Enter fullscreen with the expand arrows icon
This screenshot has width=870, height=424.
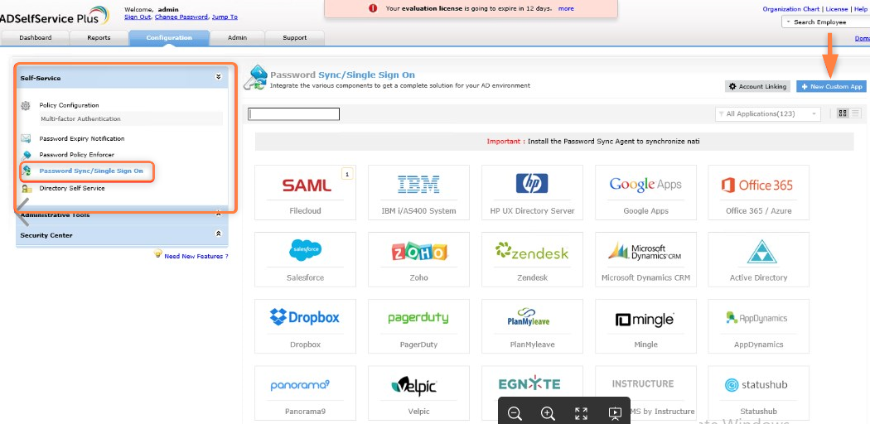pyautogui.click(x=581, y=413)
